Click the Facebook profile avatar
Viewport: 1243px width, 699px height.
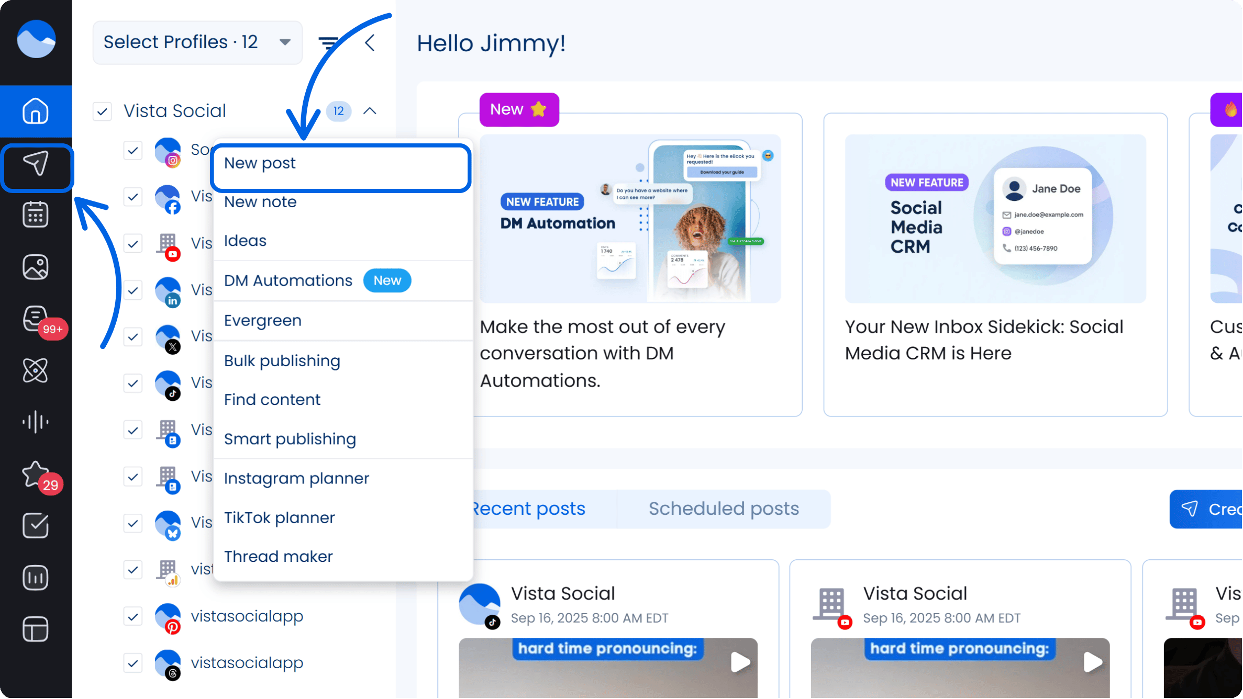[x=168, y=198]
